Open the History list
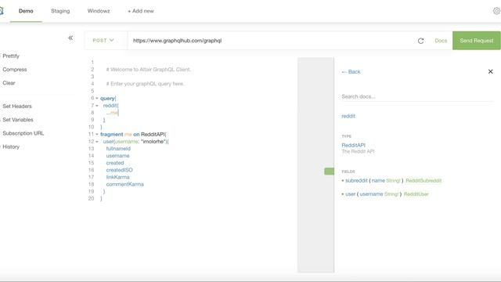This screenshot has width=501, height=282. pyautogui.click(x=11, y=146)
